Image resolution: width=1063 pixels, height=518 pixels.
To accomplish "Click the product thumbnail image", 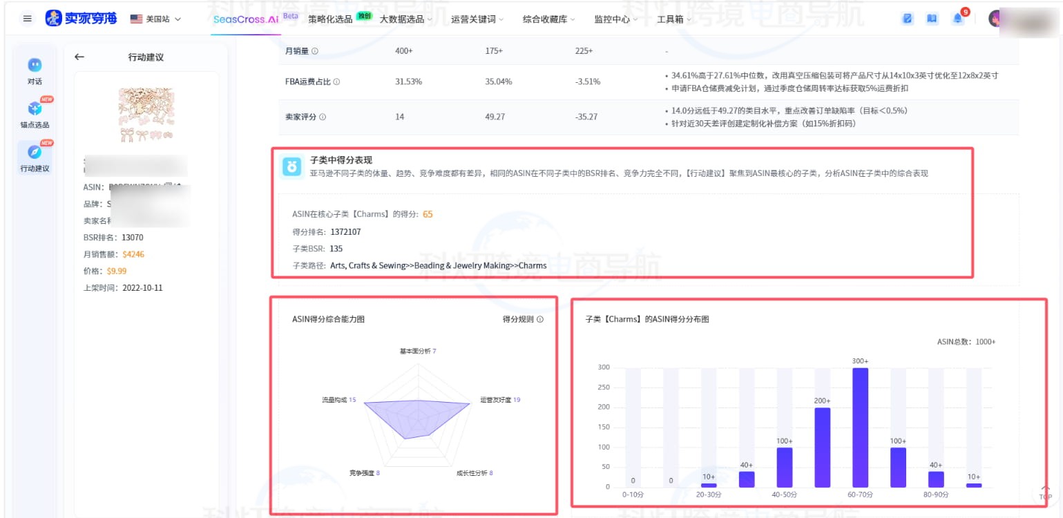I will tap(146, 115).
